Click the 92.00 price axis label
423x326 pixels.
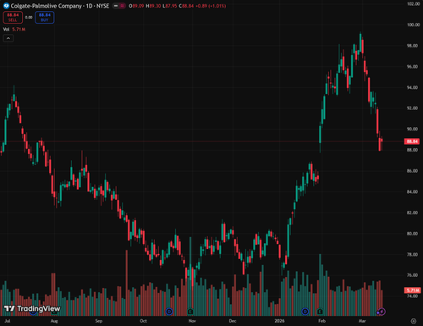pyautogui.click(x=412, y=108)
